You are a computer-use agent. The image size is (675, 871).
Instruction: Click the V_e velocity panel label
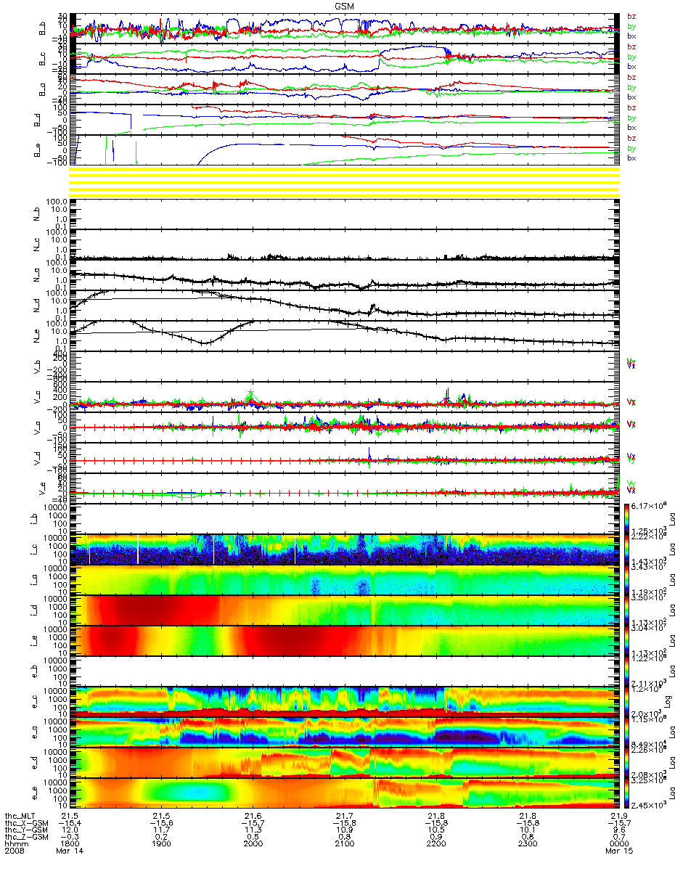[44, 488]
